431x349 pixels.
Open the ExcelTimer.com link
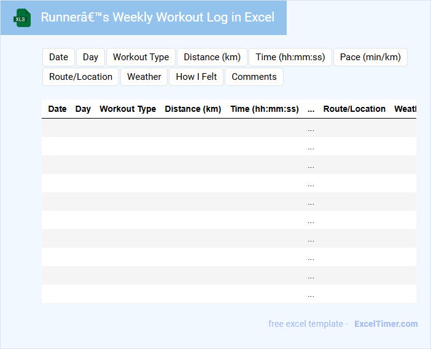pos(386,324)
